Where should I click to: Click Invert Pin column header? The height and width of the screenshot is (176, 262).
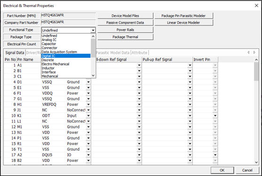[x=206, y=59]
